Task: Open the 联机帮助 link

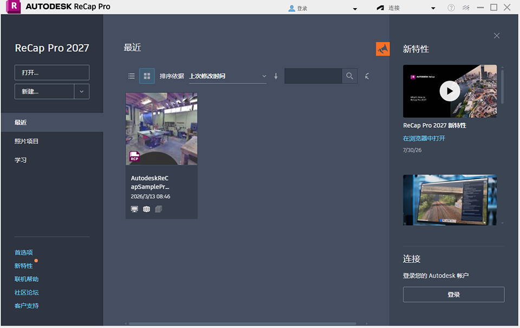Action: (x=27, y=279)
